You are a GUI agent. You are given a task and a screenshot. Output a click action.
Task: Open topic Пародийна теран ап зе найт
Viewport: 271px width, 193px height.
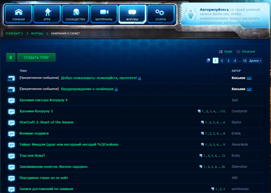pyautogui.click(x=44, y=178)
